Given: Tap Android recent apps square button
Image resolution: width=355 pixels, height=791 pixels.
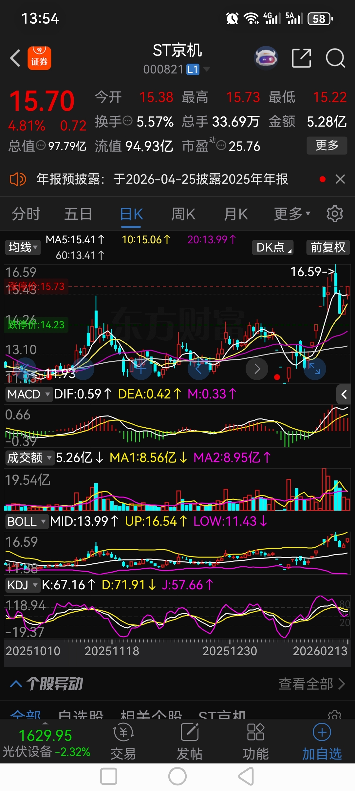Looking at the screenshot, I should [x=109, y=777].
